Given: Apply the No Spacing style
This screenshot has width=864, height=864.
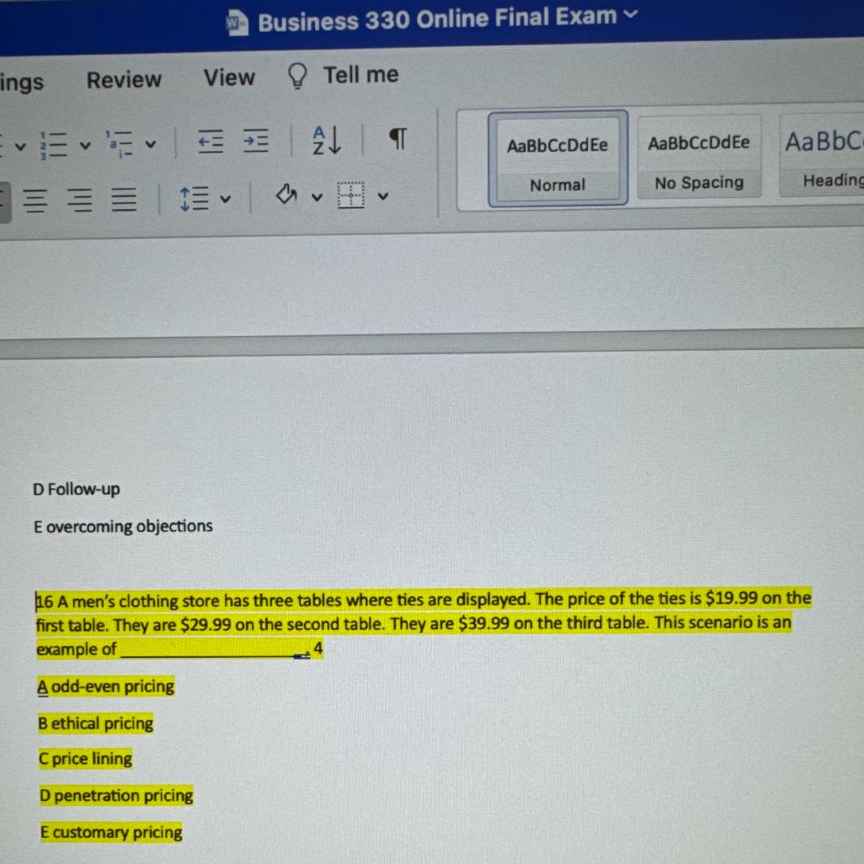Looking at the screenshot, I should [x=698, y=158].
